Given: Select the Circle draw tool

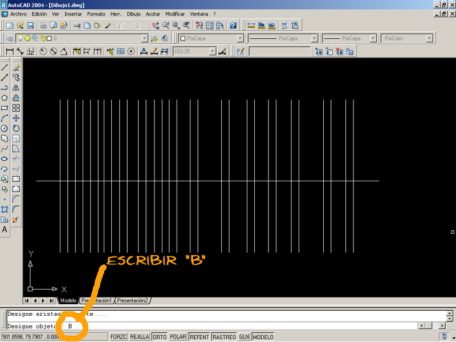Looking at the screenshot, I should click(5, 128).
